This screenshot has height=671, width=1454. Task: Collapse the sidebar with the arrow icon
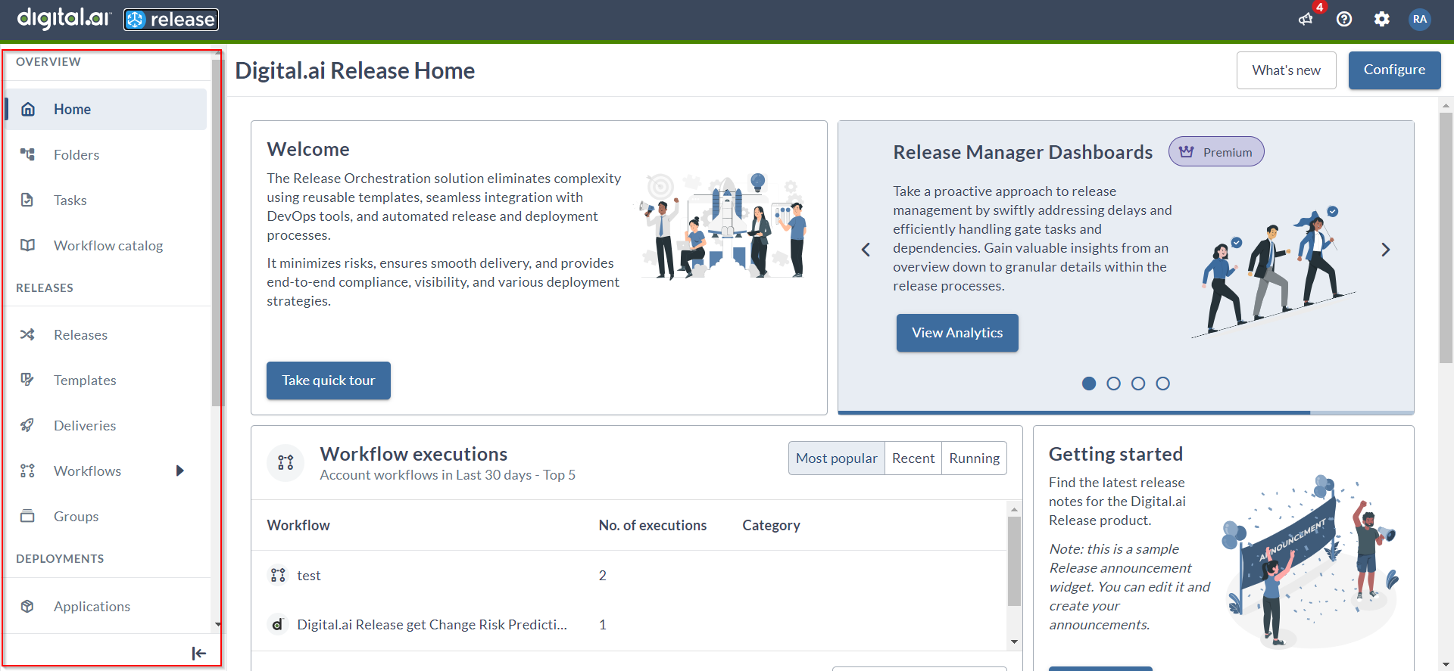coord(198,653)
